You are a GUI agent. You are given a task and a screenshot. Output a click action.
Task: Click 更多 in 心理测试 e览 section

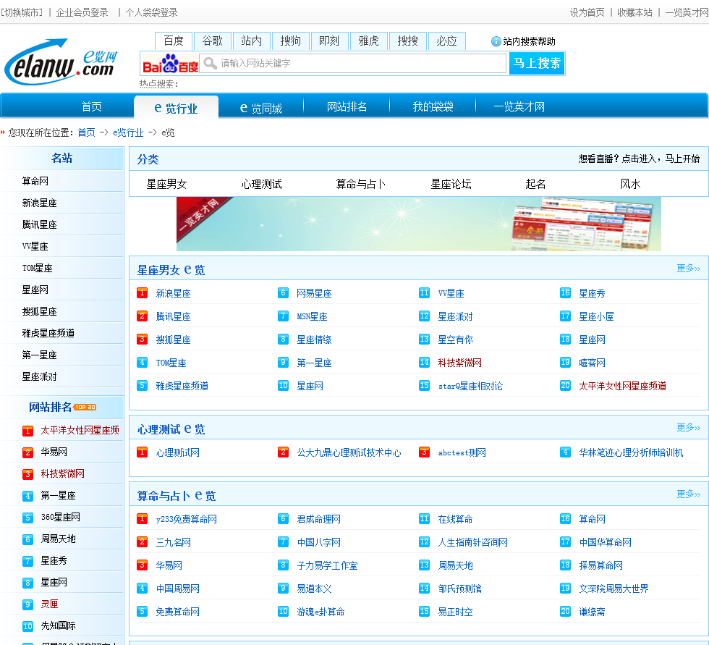coord(688,427)
